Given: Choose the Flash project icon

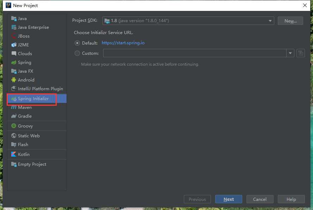Looking at the screenshot, I should pyautogui.click(x=14, y=145).
